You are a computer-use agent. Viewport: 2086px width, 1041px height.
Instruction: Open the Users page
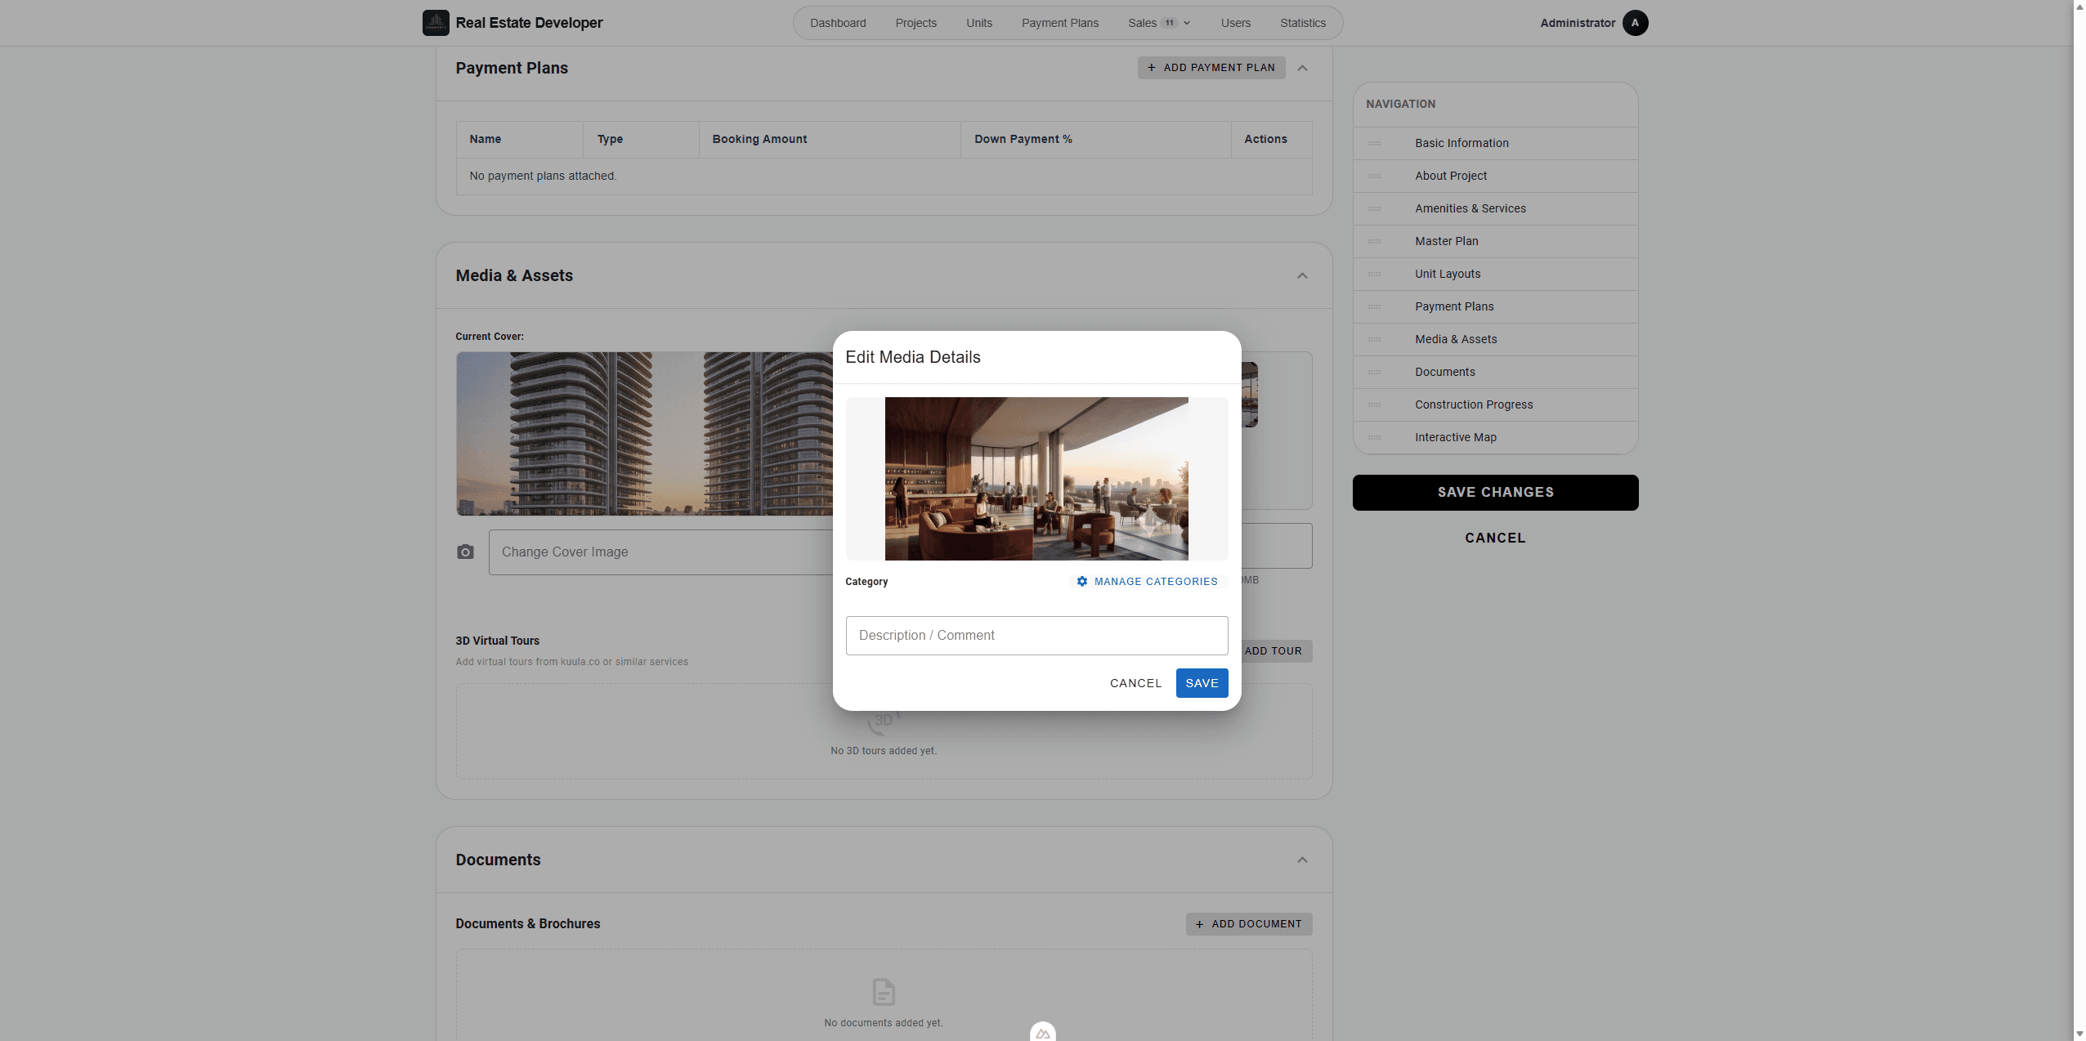click(1235, 23)
